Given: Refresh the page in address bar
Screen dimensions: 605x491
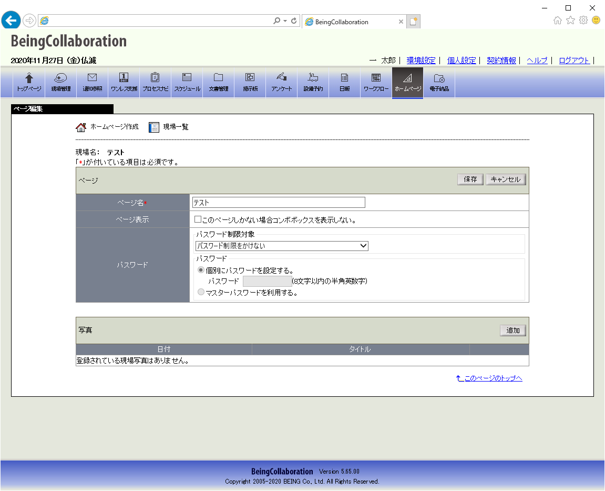Looking at the screenshot, I should (x=294, y=21).
